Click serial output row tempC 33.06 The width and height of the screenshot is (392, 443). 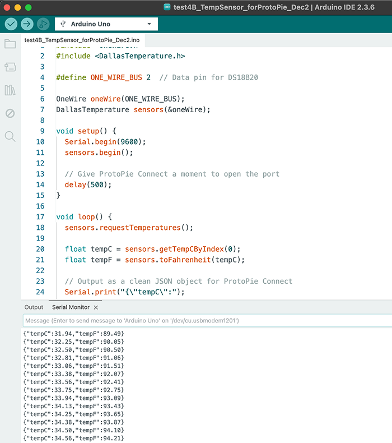(x=74, y=366)
